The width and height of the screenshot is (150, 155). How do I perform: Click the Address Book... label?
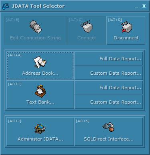40,73
